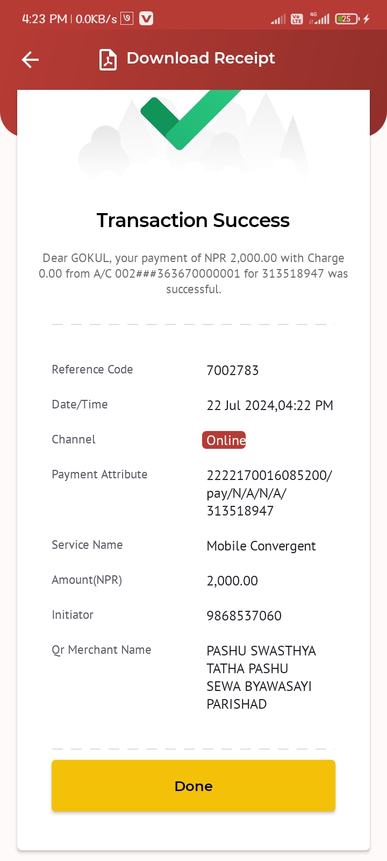The height and width of the screenshot is (861, 387).
Task: Select the Online channel badge
Action: click(224, 440)
